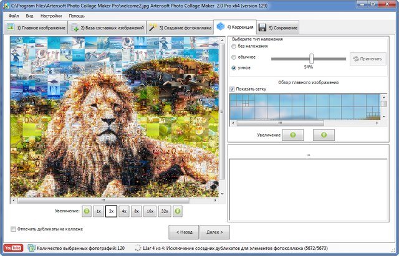The width and height of the screenshot is (399, 256).
Task: Click the application icon in title bar
Action: (x=6, y=5)
